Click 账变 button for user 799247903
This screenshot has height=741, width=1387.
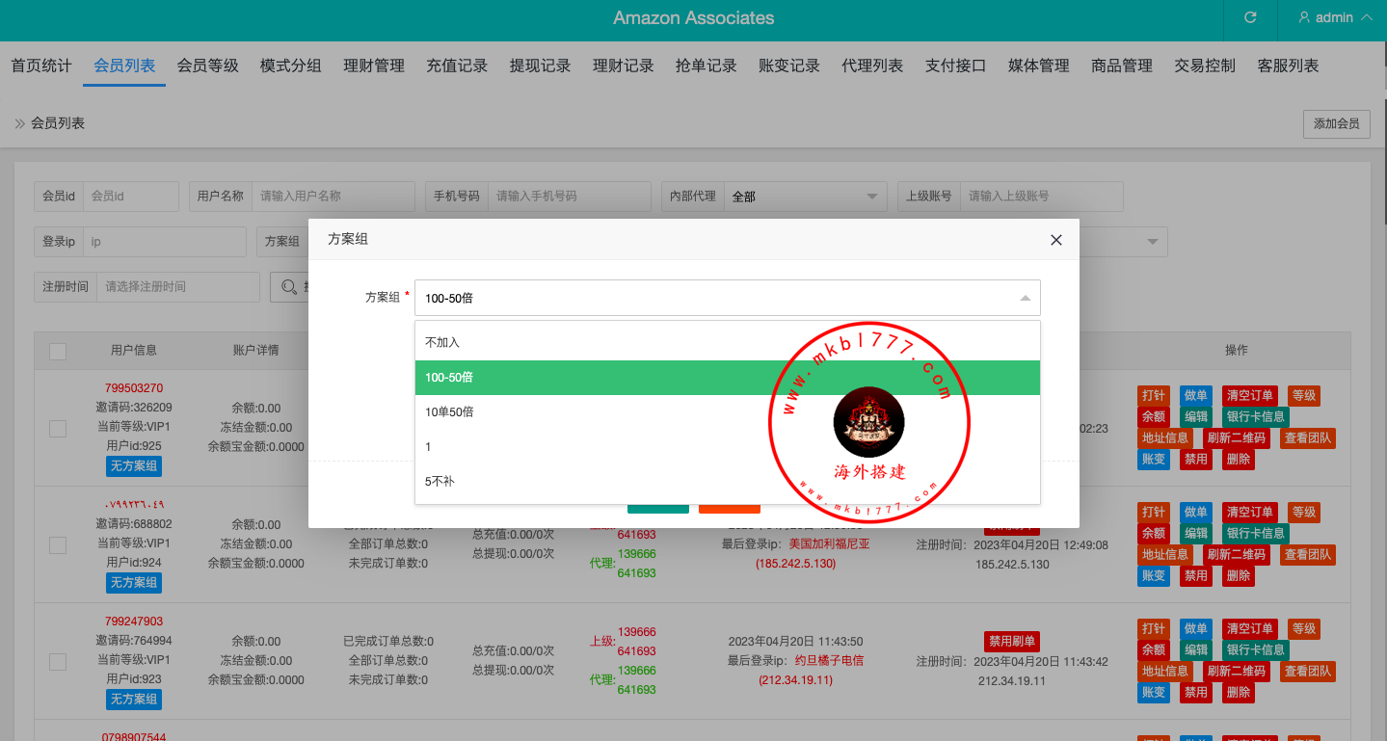pyautogui.click(x=1153, y=692)
